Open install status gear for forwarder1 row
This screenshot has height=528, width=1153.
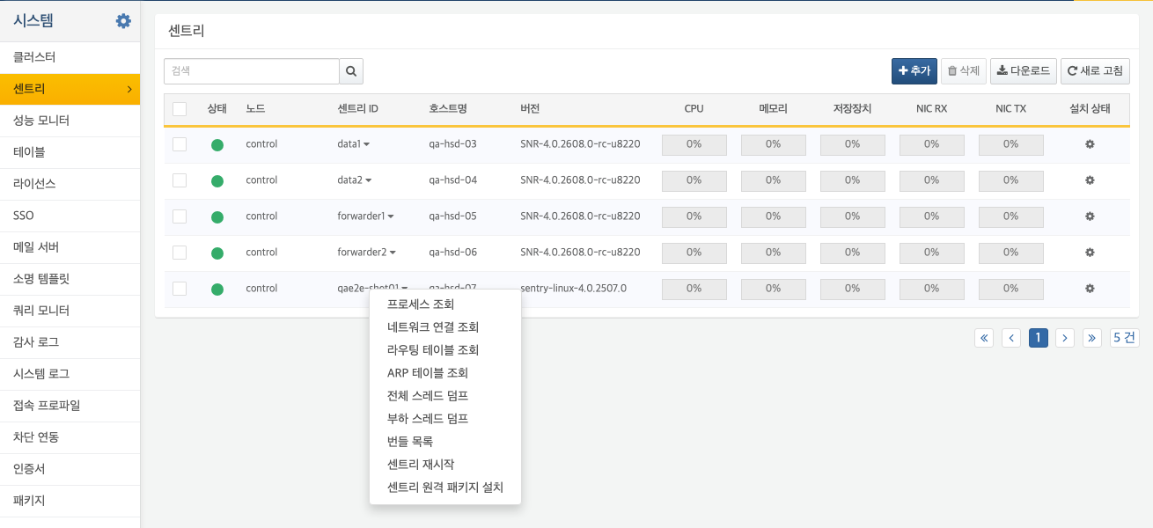pyautogui.click(x=1090, y=216)
